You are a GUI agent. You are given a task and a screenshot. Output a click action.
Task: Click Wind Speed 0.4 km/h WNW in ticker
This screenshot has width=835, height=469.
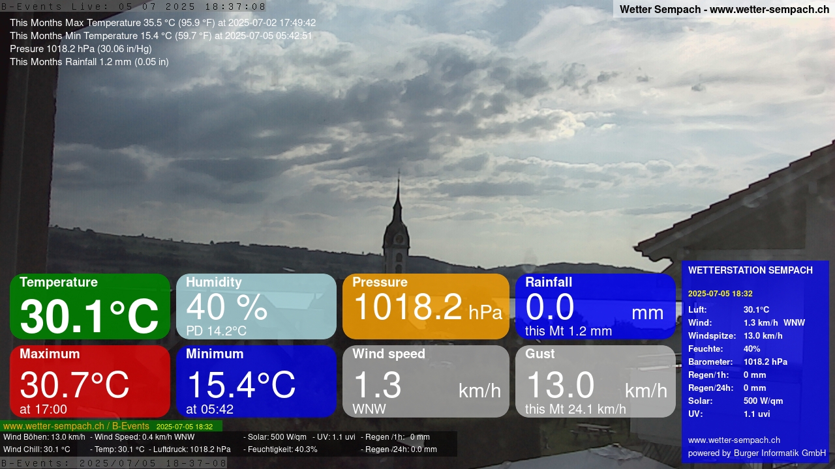point(145,437)
